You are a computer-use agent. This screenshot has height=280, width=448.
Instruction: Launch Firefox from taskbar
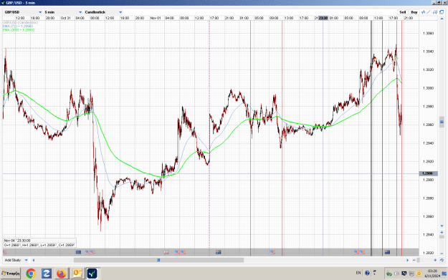[x=62, y=274]
